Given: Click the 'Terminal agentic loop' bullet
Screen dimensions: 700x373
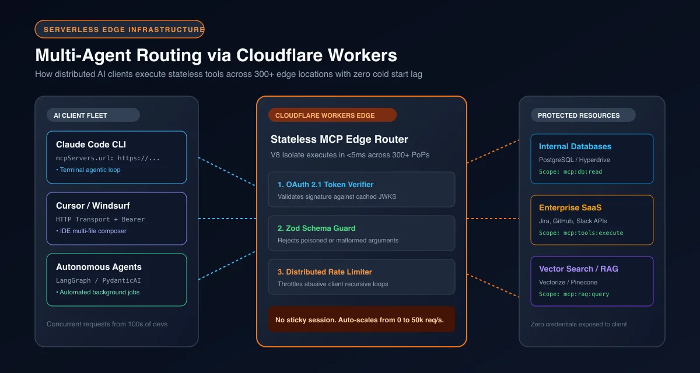Looking at the screenshot, I should [x=88, y=170].
